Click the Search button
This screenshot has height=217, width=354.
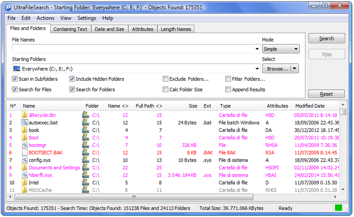(x=327, y=39)
